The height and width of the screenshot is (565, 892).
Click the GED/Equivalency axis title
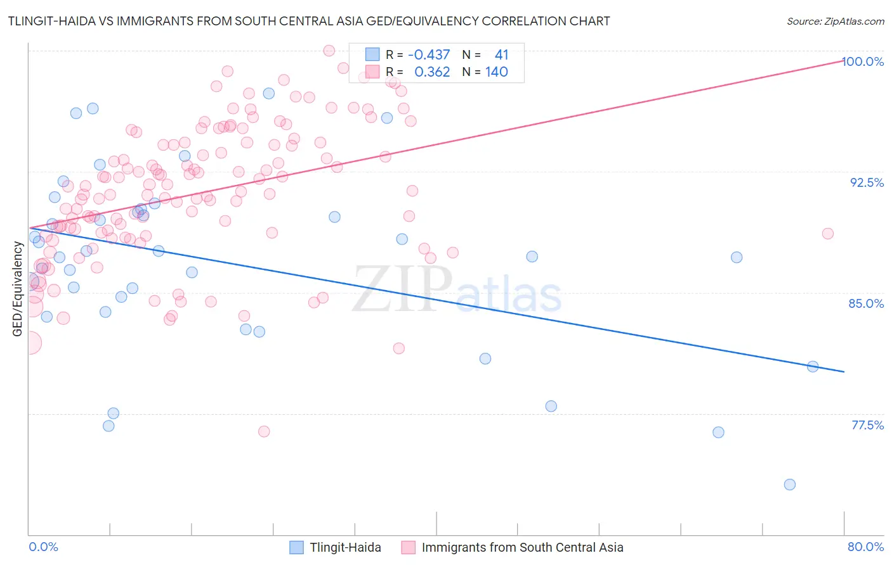click(x=18, y=289)
